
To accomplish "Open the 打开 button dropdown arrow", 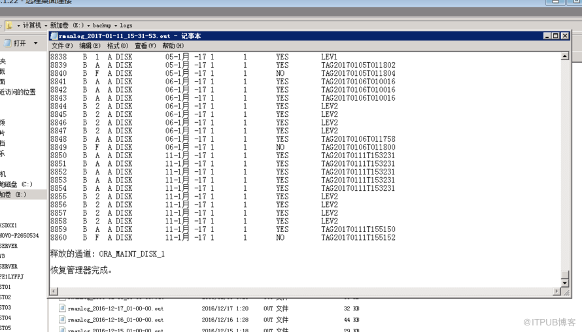I will (x=35, y=43).
